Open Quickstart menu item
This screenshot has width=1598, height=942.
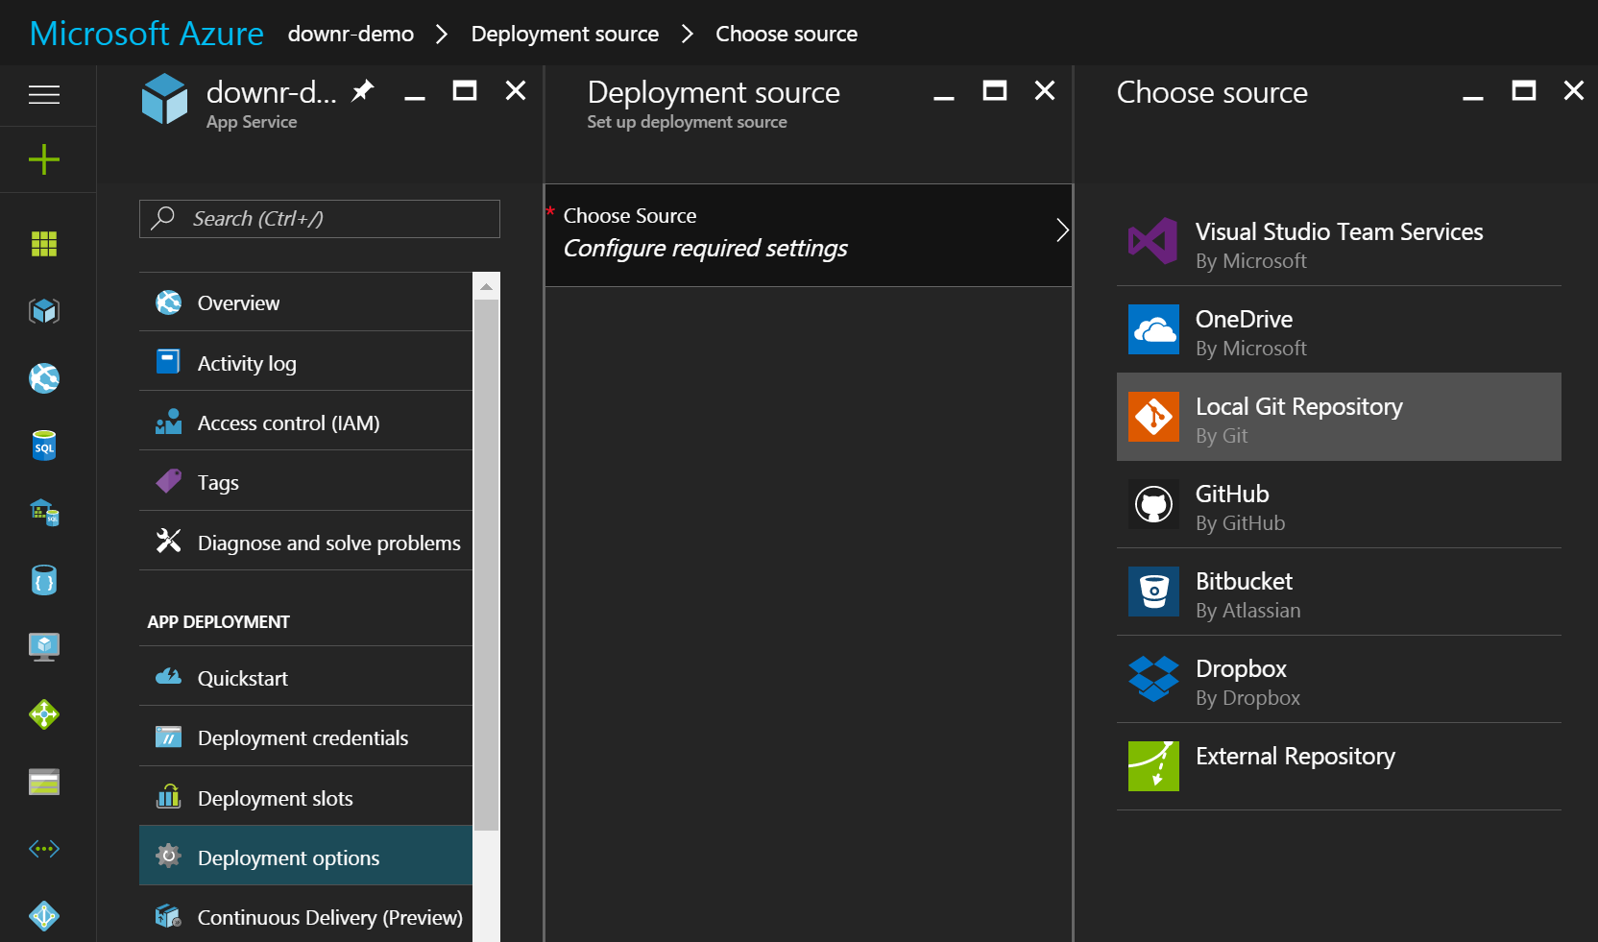(305, 678)
